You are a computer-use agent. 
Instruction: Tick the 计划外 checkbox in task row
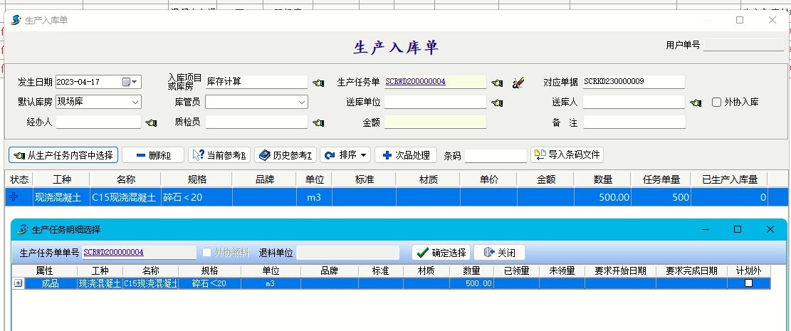[748, 283]
